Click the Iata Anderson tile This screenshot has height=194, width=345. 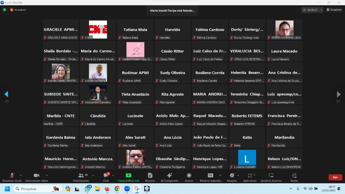(x=98, y=137)
